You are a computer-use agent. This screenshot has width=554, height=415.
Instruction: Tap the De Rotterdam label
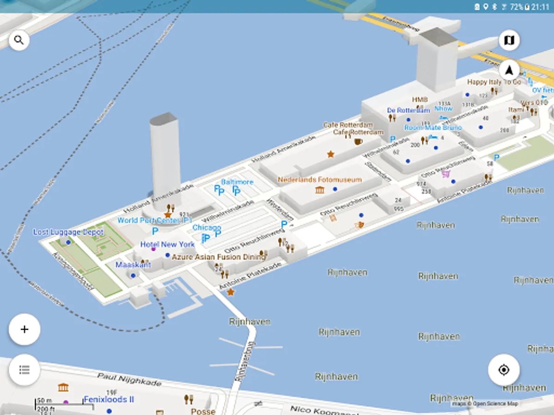[409, 110]
